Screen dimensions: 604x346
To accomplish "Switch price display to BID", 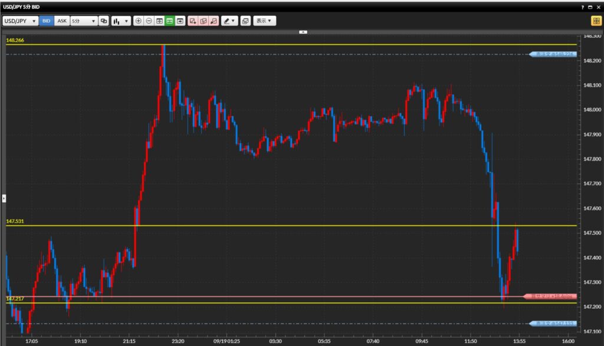I will (x=47, y=21).
